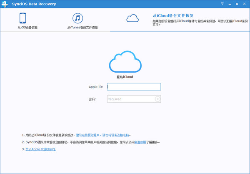This screenshot has width=250, height=174.
Task: Click the SynciOS app logo in the title bar
Action: [5, 4]
